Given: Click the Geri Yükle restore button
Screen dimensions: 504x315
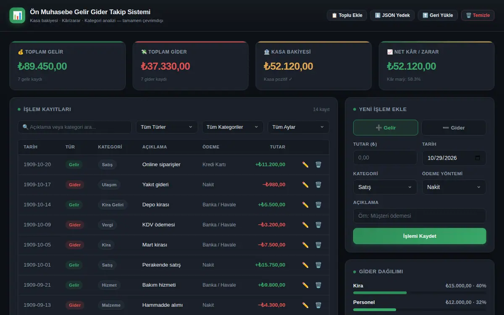Looking at the screenshot, I should pos(438,16).
